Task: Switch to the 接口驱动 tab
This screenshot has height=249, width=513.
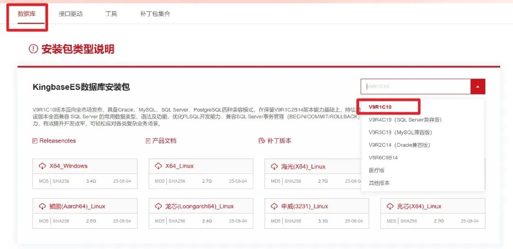Action: coord(70,14)
